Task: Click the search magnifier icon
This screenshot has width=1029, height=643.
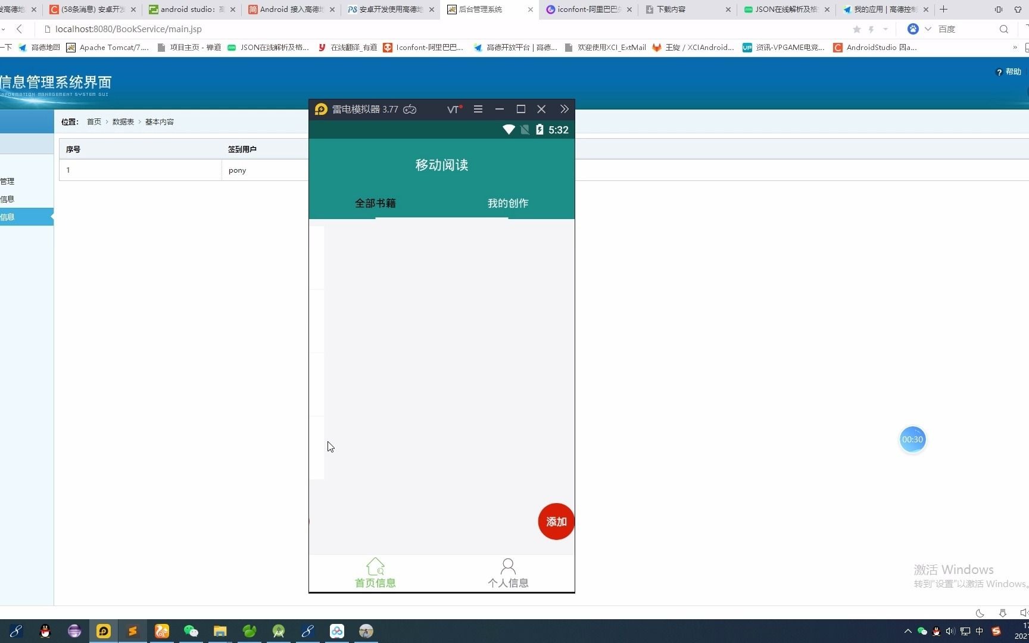Action: 1004,29
